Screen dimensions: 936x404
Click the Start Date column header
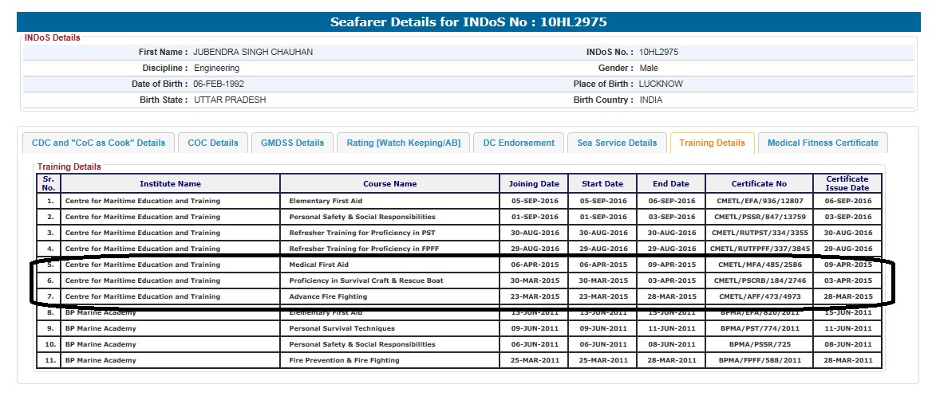(602, 184)
